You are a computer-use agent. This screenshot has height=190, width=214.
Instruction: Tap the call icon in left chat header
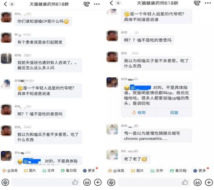pyautogui.click(x=87, y=4)
